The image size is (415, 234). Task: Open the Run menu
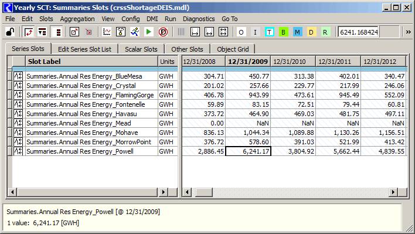pos(170,19)
